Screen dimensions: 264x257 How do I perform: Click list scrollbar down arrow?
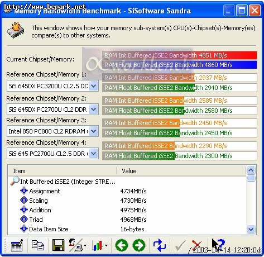[251, 229]
